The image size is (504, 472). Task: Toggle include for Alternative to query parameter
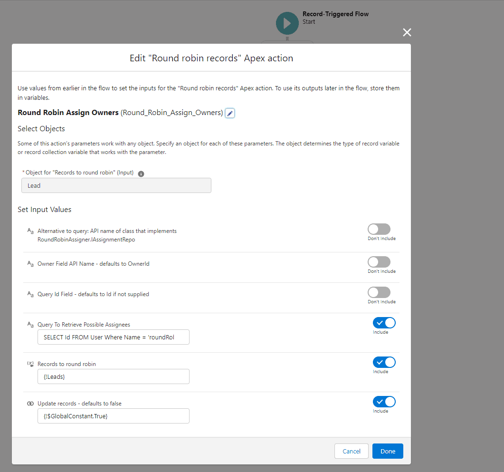pyautogui.click(x=379, y=229)
